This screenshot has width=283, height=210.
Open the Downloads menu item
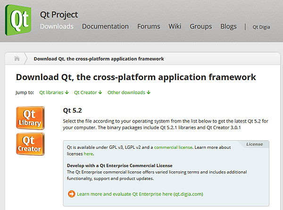click(x=57, y=26)
